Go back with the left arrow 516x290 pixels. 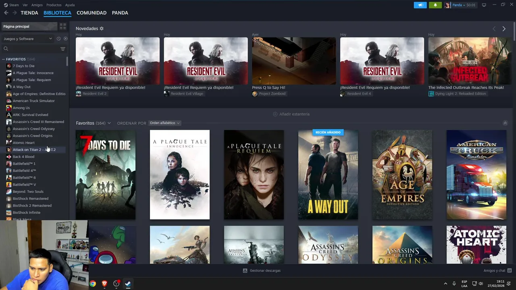[x=6, y=13]
